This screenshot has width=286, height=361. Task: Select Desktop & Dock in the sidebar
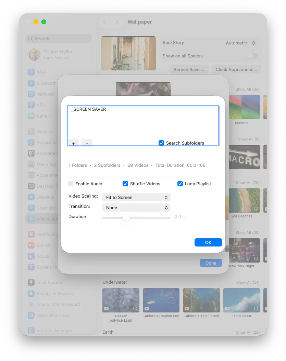[x=43, y=186]
